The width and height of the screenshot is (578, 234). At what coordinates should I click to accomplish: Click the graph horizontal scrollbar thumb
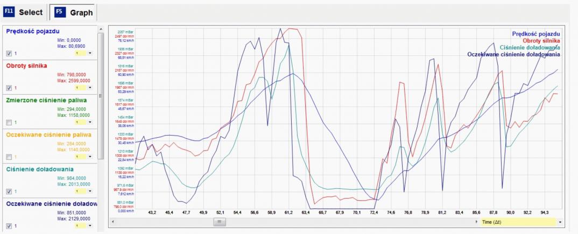point(219,222)
